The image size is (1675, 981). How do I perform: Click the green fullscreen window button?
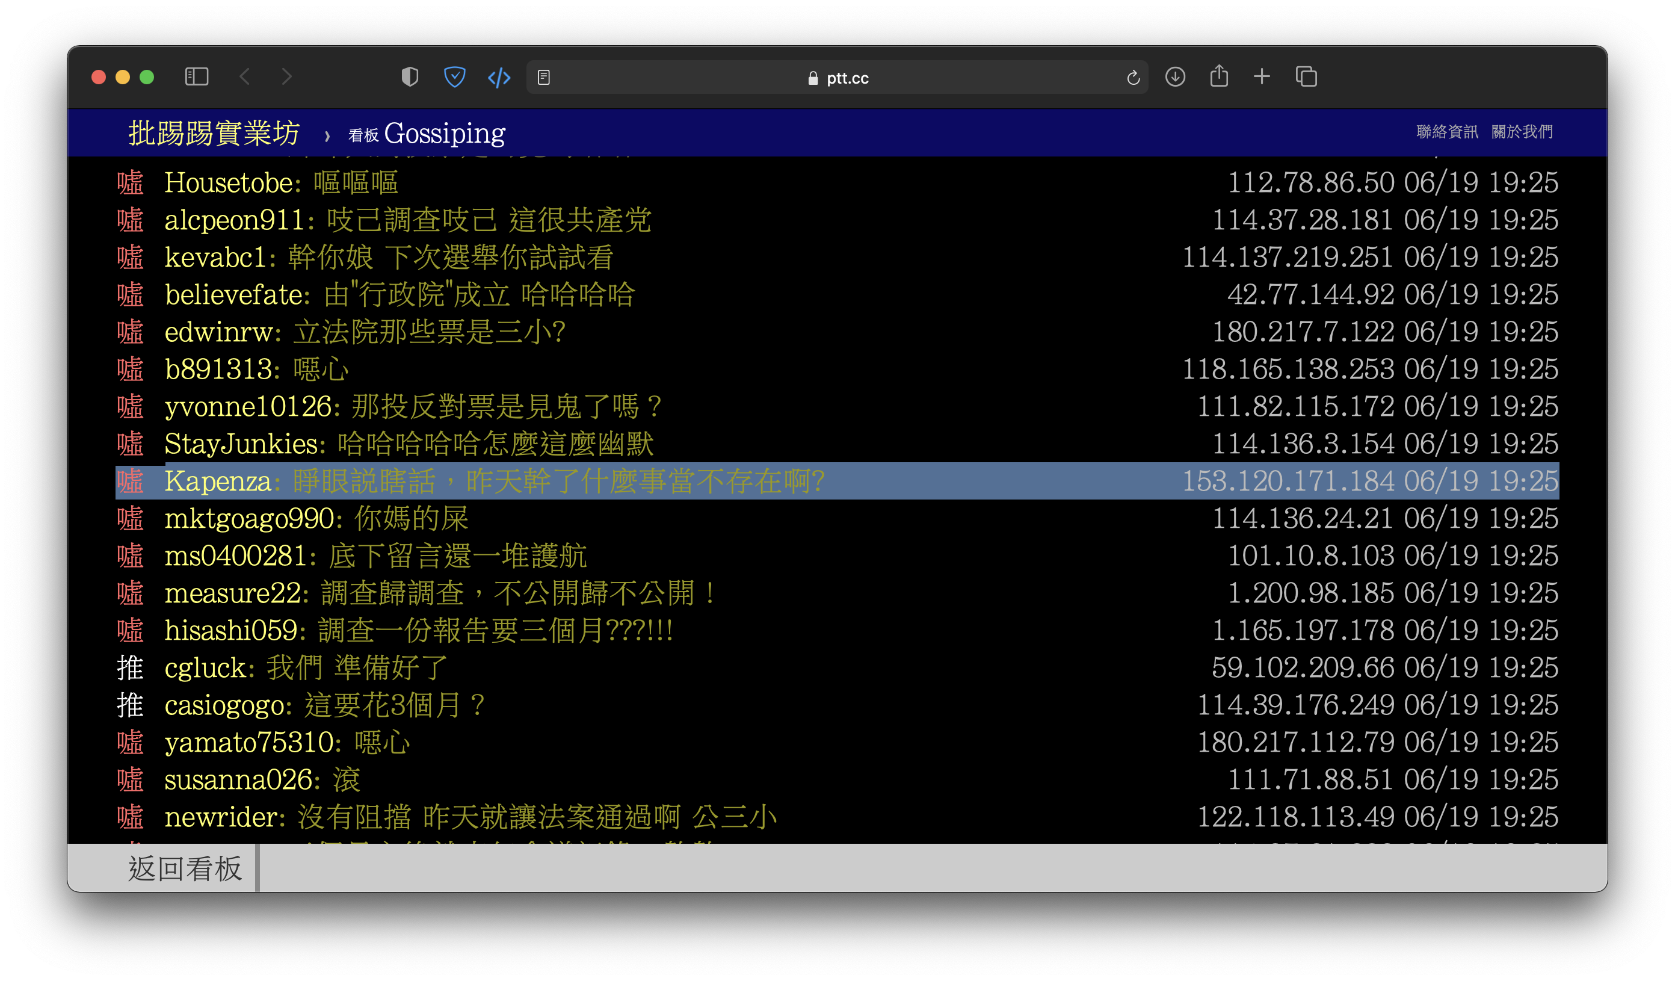tap(147, 77)
